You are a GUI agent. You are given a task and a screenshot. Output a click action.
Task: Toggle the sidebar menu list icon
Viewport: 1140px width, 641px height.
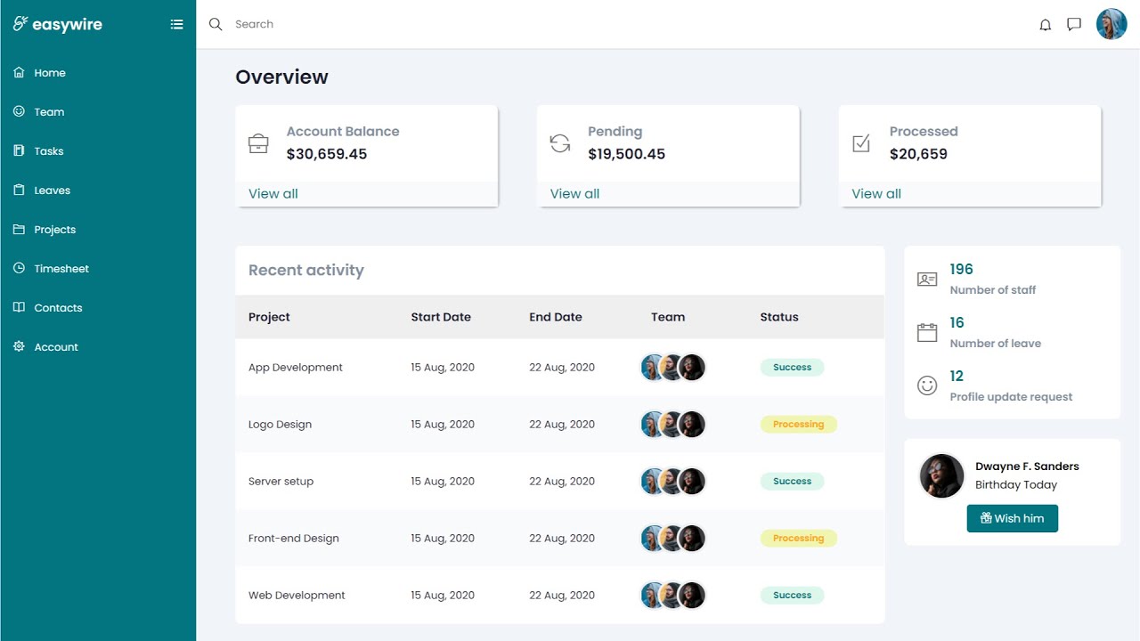pyautogui.click(x=176, y=25)
